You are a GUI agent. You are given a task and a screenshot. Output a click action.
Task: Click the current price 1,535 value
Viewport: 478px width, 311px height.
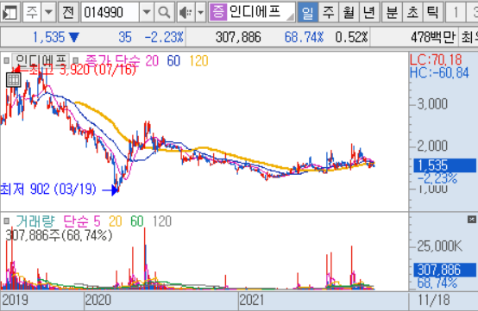pos(49,37)
